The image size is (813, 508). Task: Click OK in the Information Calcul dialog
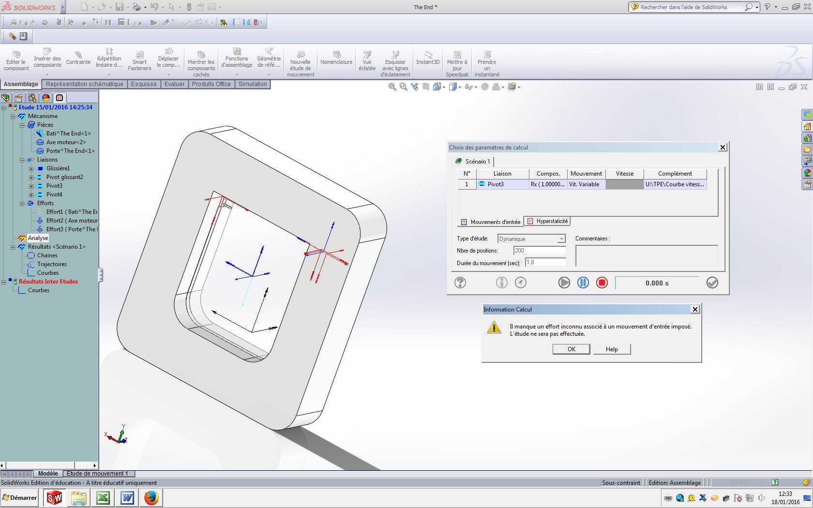(x=572, y=349)
